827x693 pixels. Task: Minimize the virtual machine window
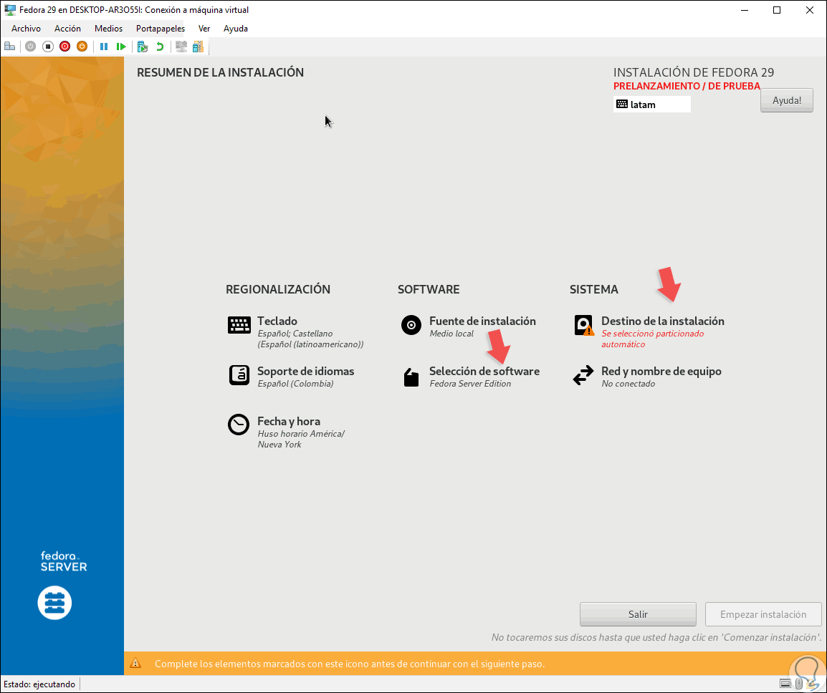coord(745,10)
